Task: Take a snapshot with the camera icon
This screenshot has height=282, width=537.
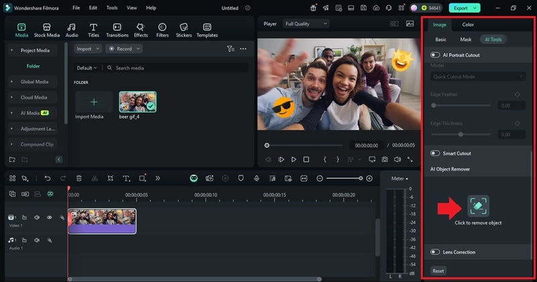Action: (385, 159)
